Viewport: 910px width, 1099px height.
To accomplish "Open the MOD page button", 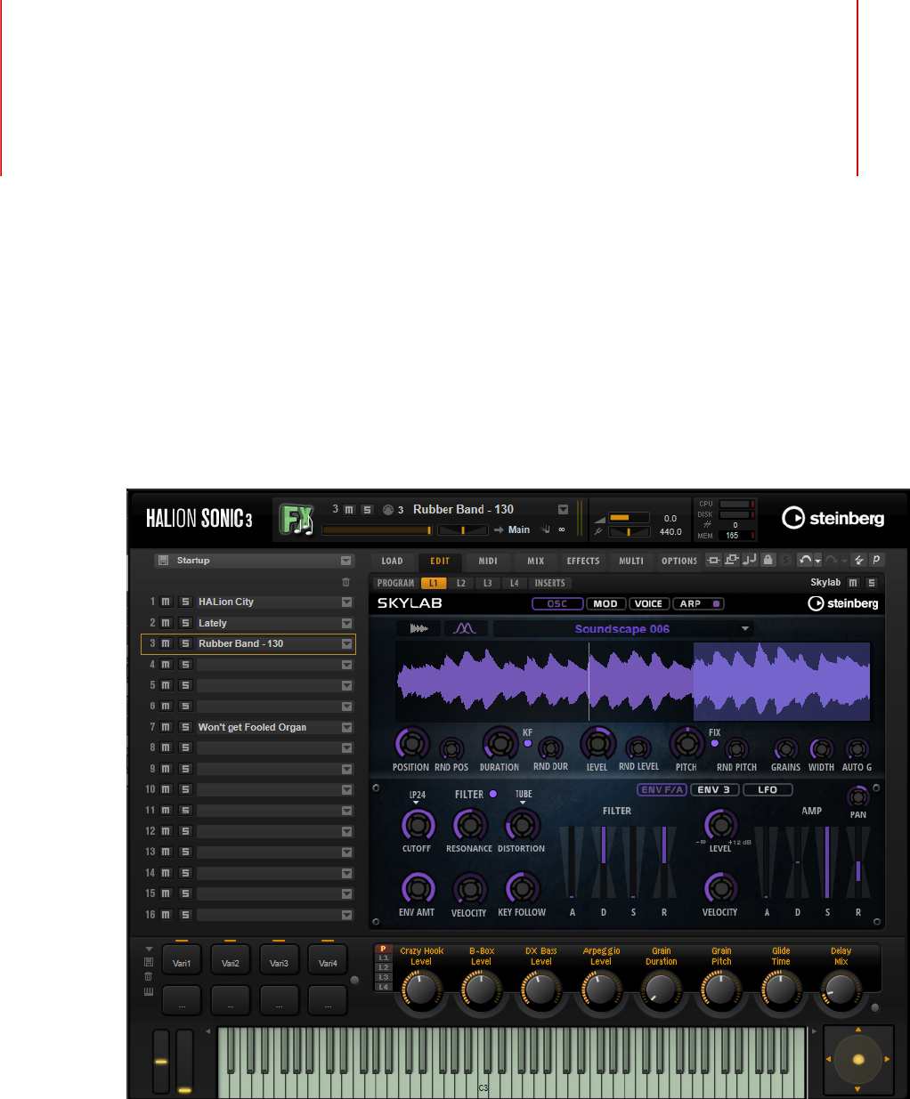I will tap(605, 603).
